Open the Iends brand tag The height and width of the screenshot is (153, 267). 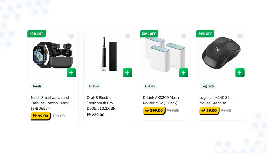click(x=37, y=86)
